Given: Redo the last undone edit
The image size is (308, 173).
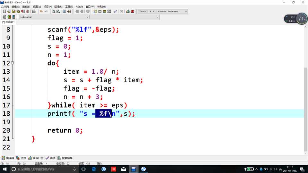Looking at the screenshot, I should [46, 12].
